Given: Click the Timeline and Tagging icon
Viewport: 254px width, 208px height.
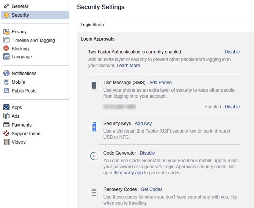Looking at the screenshot, I should pyautogui.click(x=6, y=40).
